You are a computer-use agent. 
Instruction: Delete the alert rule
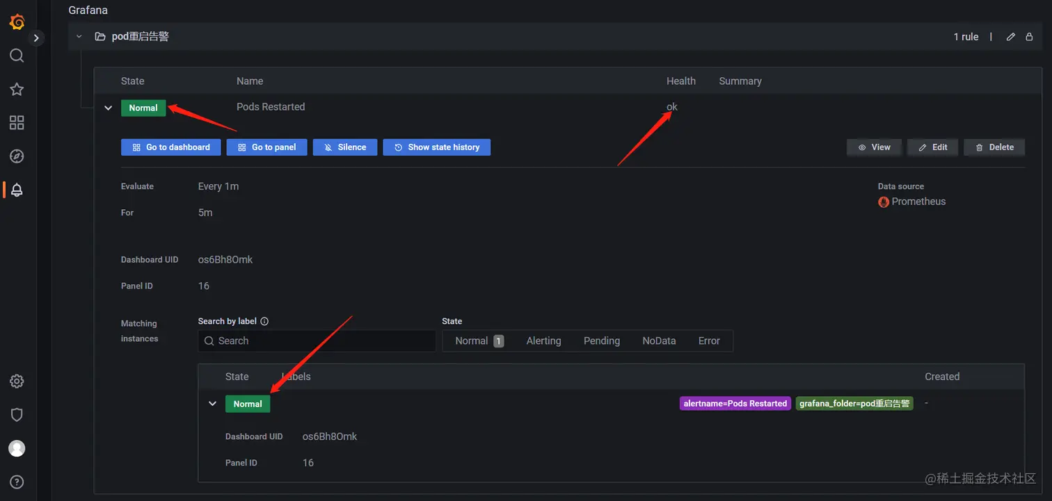994,147
